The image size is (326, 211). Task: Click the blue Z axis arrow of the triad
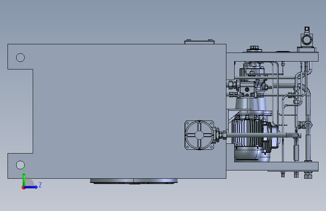[32, 187]
